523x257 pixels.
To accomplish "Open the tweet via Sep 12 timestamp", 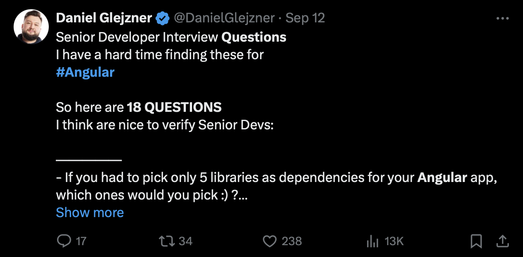I will pyautogui.click(x=305, y=18).
